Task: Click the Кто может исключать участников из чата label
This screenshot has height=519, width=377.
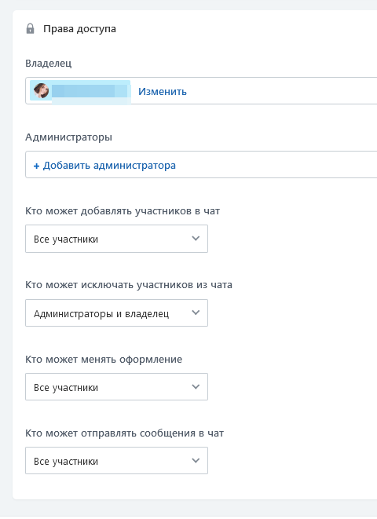Action: point(129,285)
